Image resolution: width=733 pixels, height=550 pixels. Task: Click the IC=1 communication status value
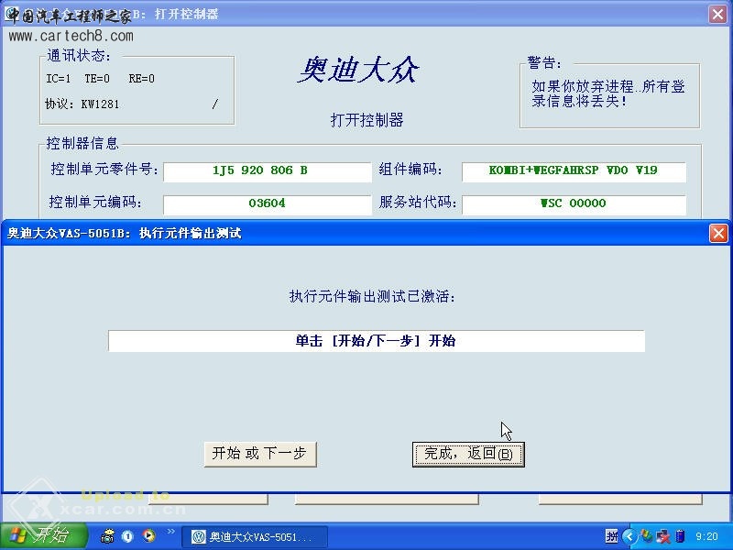[x=59, y=79]
